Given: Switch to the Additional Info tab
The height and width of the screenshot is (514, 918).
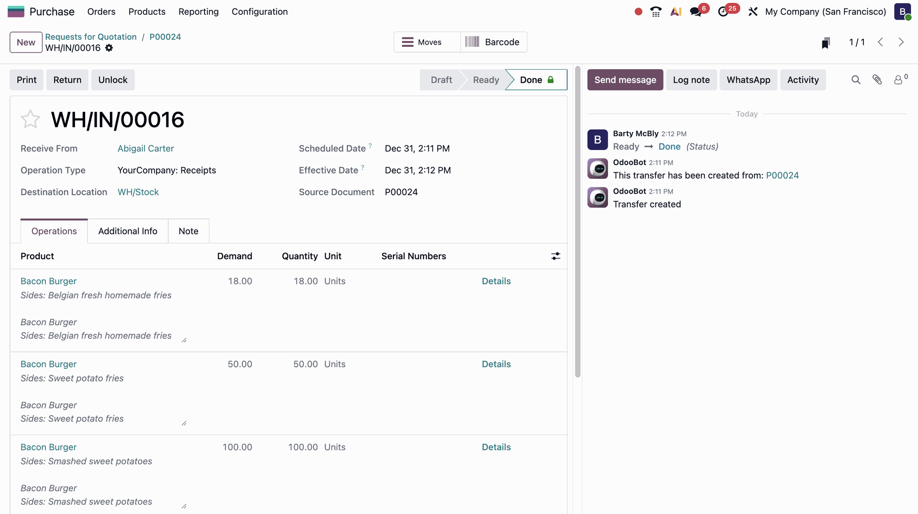Looking at the screenshot, I should [x=128, y=231].
